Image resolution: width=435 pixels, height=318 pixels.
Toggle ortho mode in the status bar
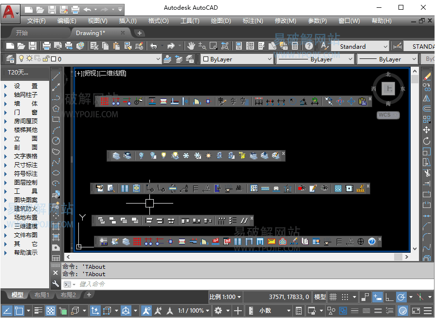[x=389, y=297]
